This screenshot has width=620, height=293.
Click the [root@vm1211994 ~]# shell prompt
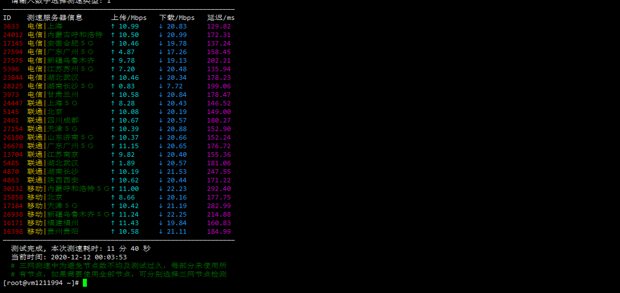(x=41, y=283)
